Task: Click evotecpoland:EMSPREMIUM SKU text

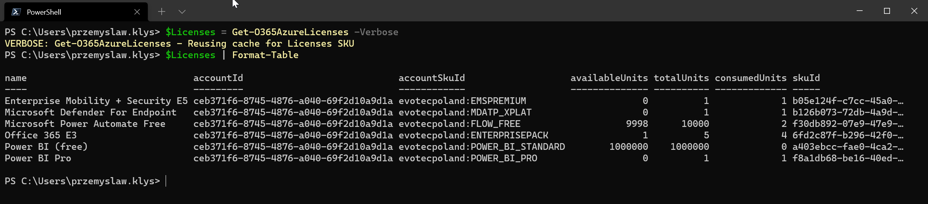Action: pyautogui.click(x=462, y=101)
